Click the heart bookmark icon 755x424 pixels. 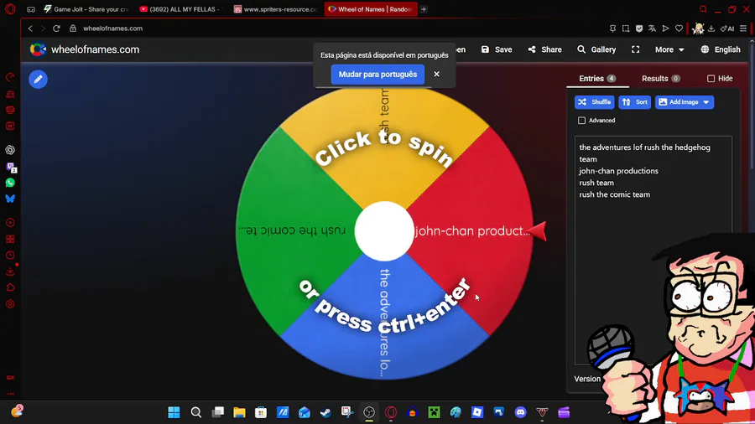[679, 28]
